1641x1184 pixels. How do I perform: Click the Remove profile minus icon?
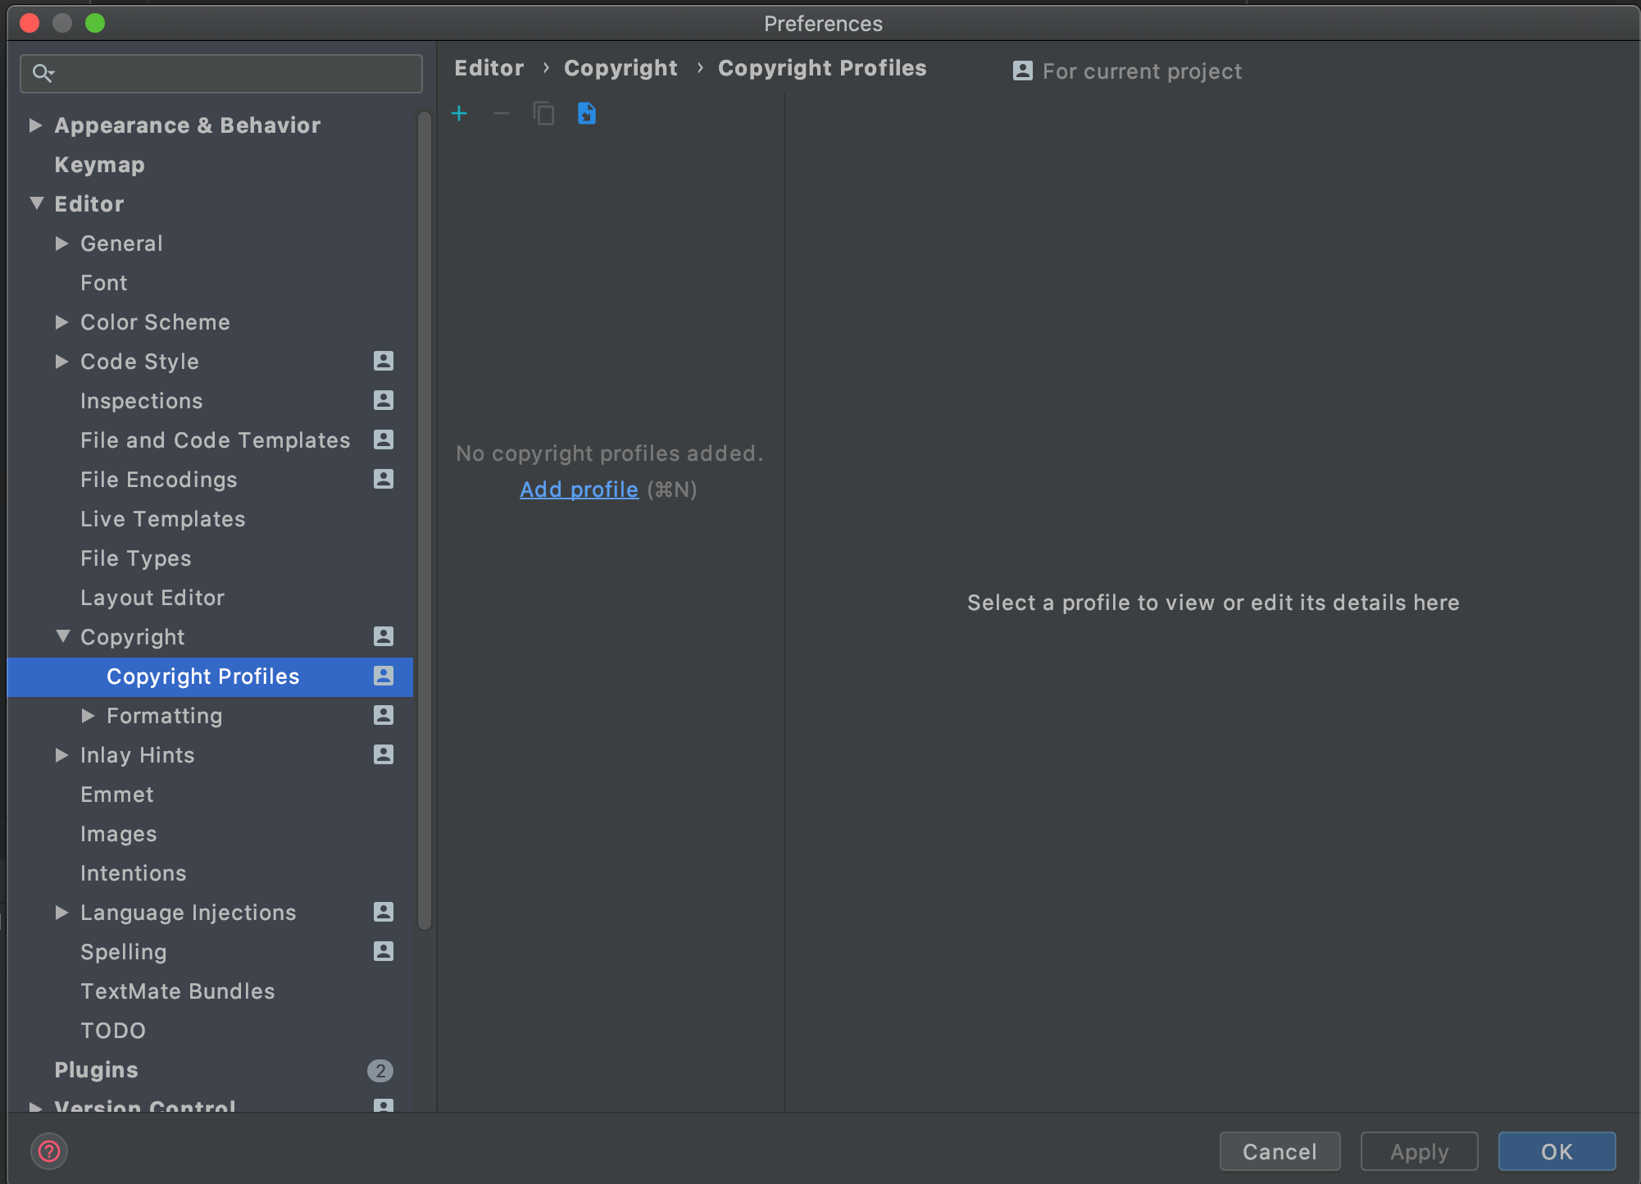tap(501, 113)
